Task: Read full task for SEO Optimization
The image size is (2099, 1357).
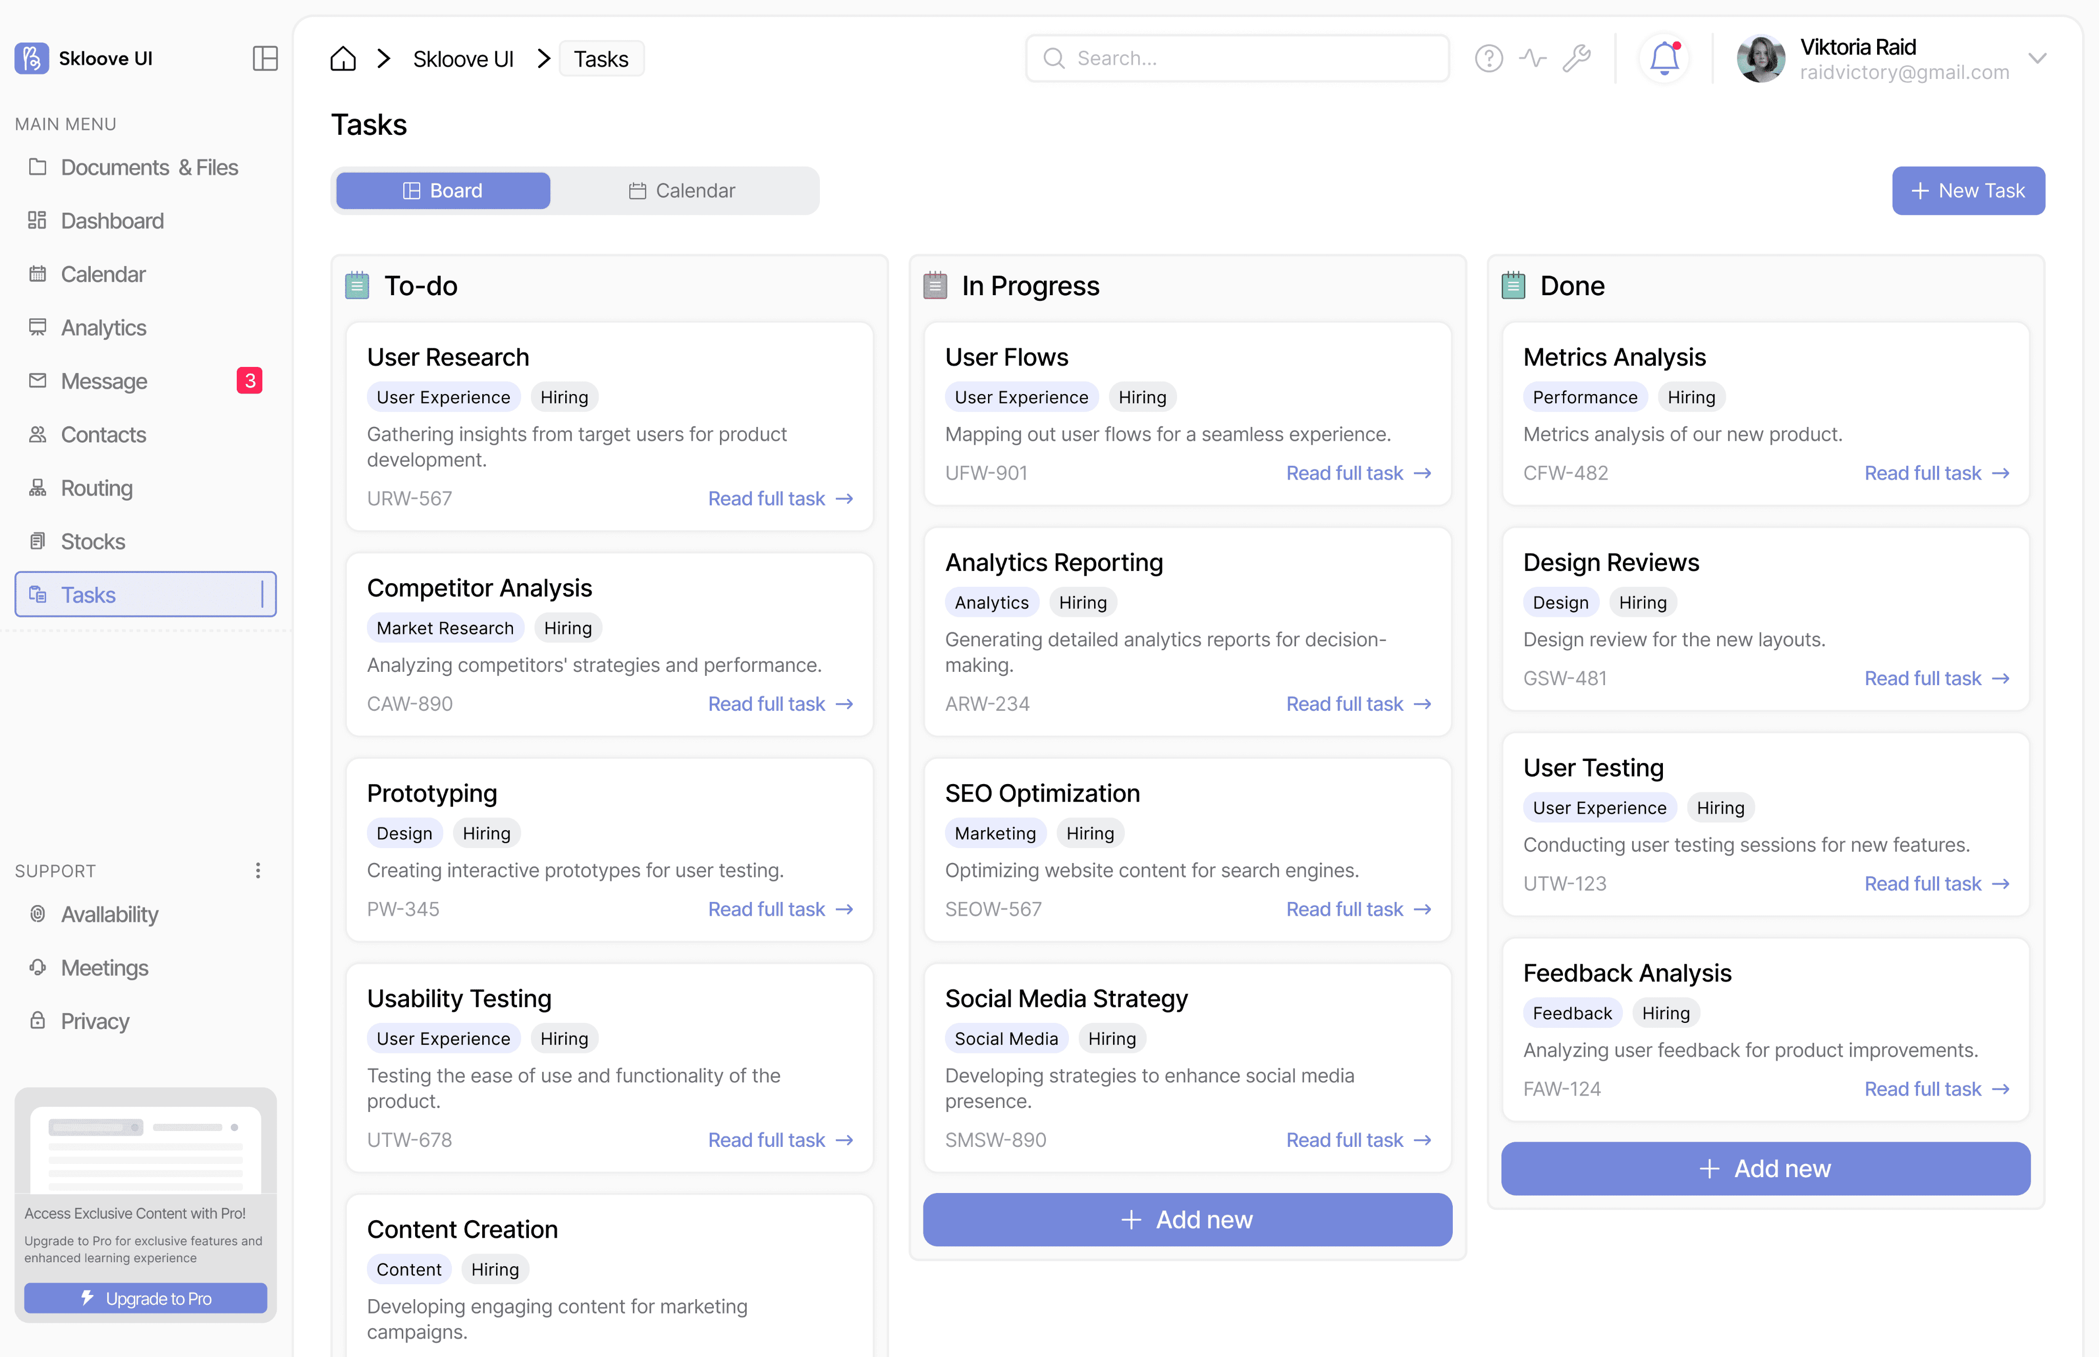Action: [1359, 910]
